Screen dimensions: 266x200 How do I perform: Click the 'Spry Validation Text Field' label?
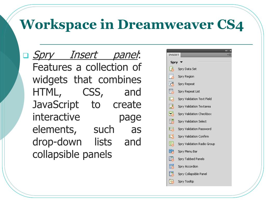[195, 99]
